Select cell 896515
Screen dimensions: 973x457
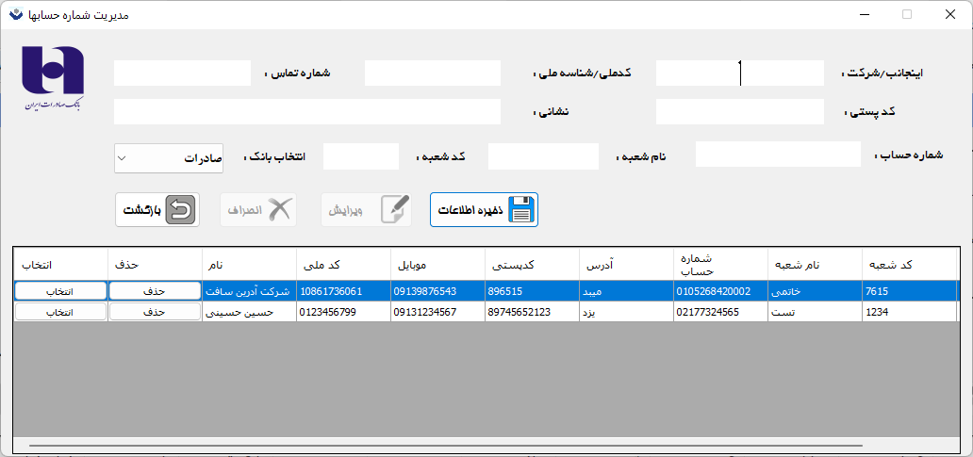click(x=533, y=291)
